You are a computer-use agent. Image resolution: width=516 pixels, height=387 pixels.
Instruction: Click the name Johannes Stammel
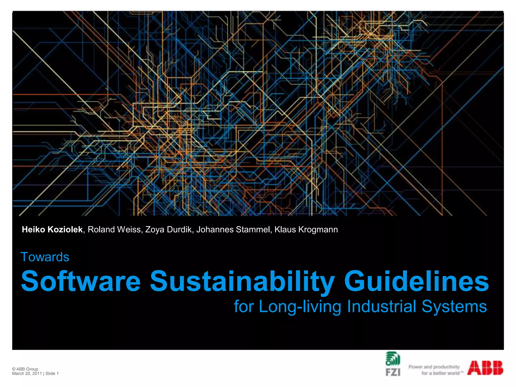[x=233, y=230]
